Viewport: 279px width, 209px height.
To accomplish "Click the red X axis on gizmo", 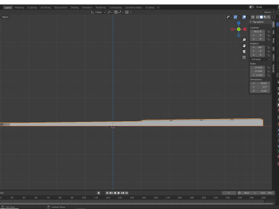I will [245, 29].
